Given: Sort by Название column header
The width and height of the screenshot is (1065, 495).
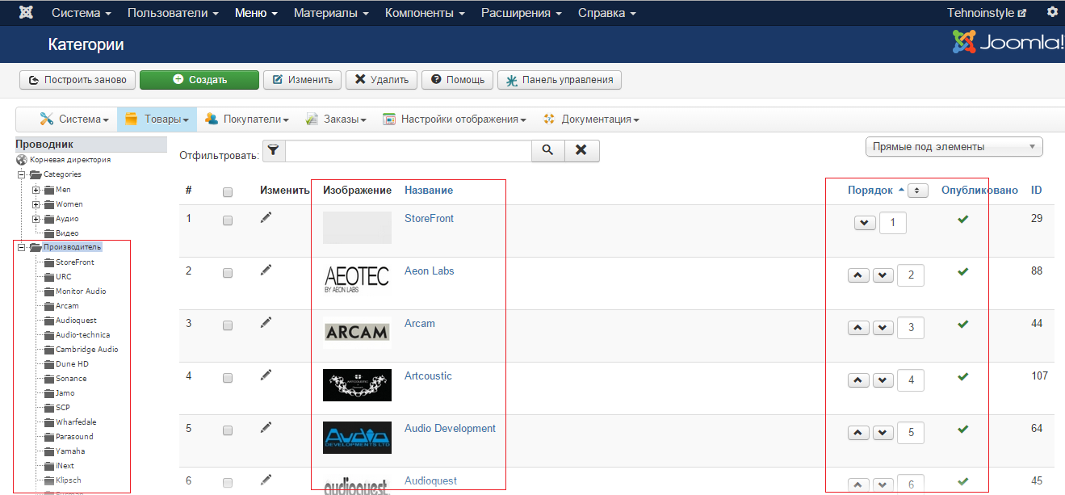Looking at the screenshot, I should (429, 191).
